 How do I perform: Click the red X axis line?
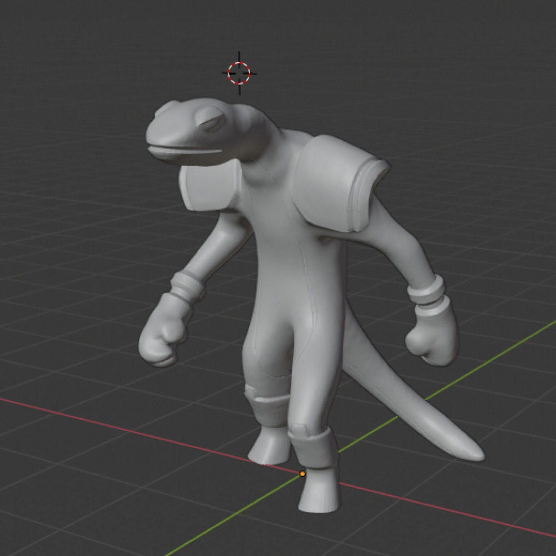point(111,424)
